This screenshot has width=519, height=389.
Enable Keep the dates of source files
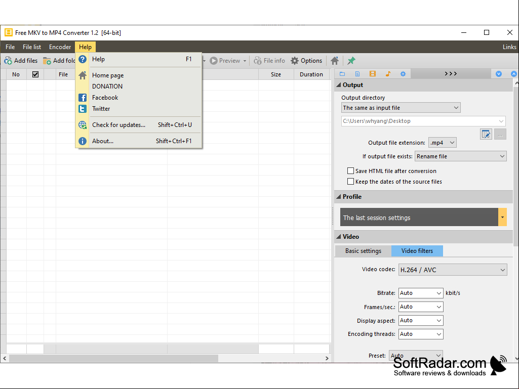[350, 181]
